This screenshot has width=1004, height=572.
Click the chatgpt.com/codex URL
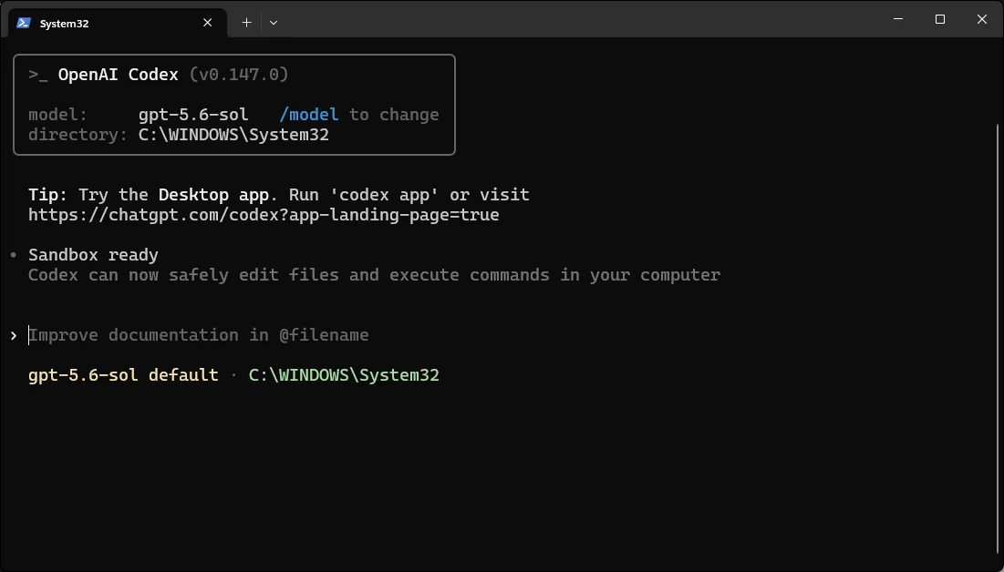(264, 215)
